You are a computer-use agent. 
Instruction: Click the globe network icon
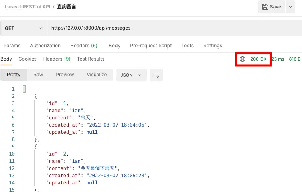pos(242,59)
